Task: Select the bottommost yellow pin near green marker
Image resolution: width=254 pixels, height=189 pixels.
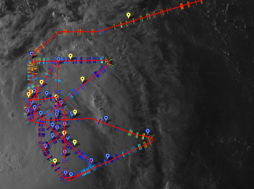Action: click(x=55, y=161)
